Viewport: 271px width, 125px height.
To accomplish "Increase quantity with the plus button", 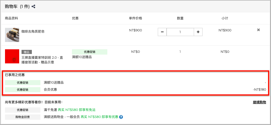I will coord(198,32).
